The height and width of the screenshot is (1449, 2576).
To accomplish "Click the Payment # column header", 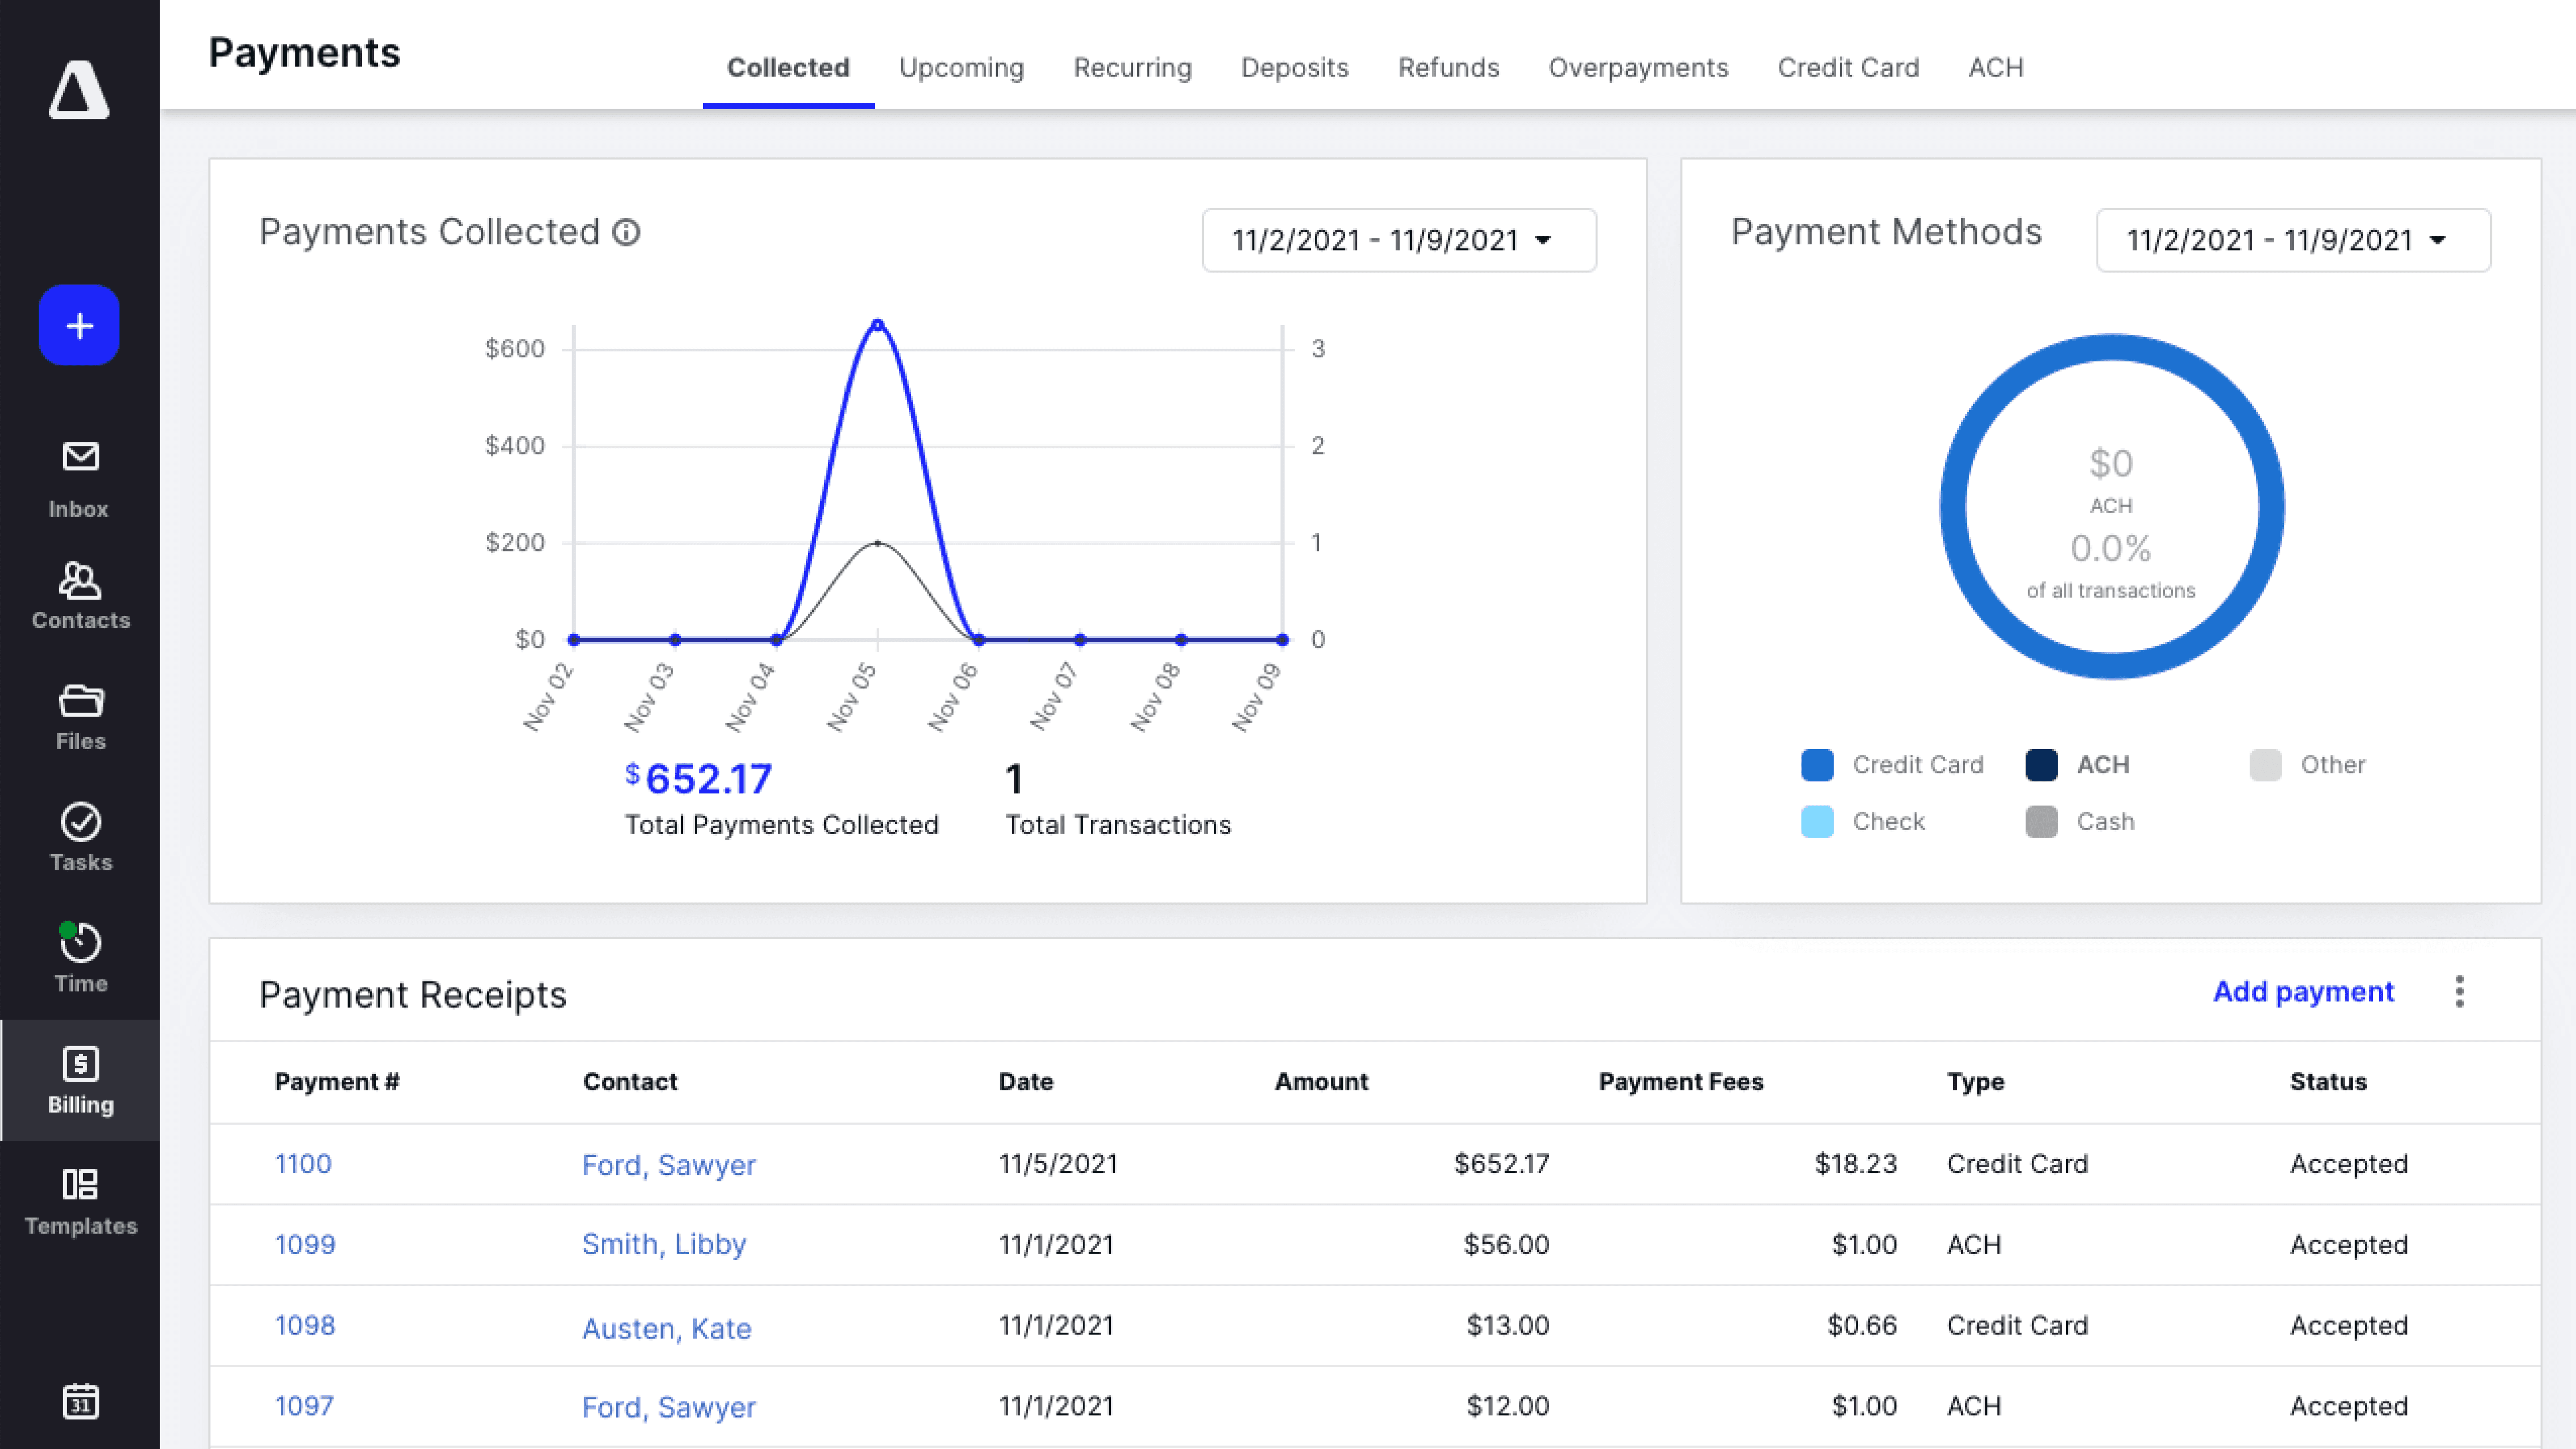I will (x=337, y=1082).
